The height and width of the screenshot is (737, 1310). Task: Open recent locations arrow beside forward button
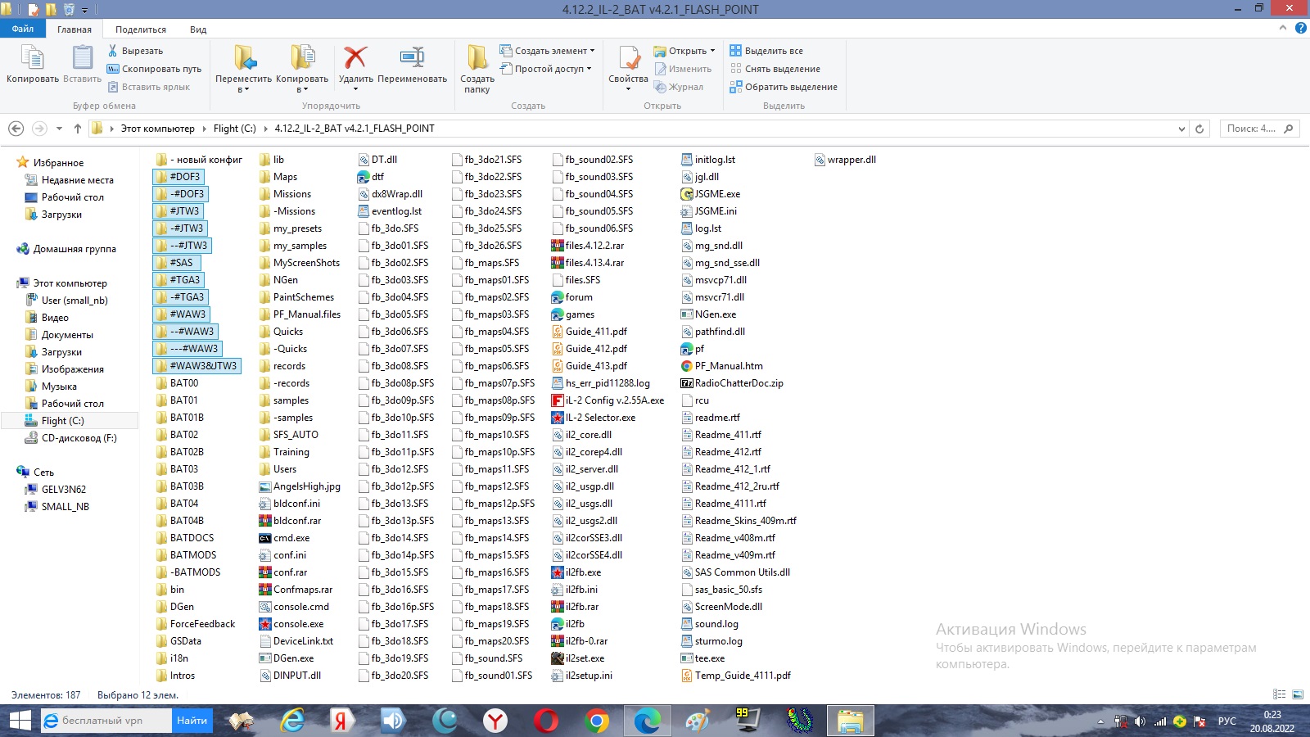[x=59, y=129]
